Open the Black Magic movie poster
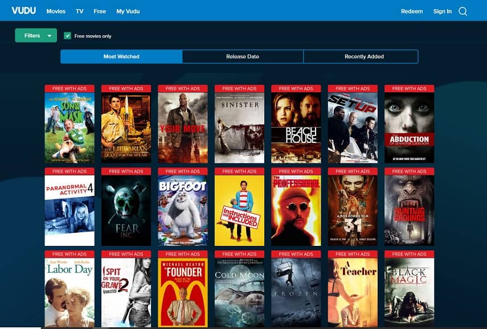 (x=410, y=293)
